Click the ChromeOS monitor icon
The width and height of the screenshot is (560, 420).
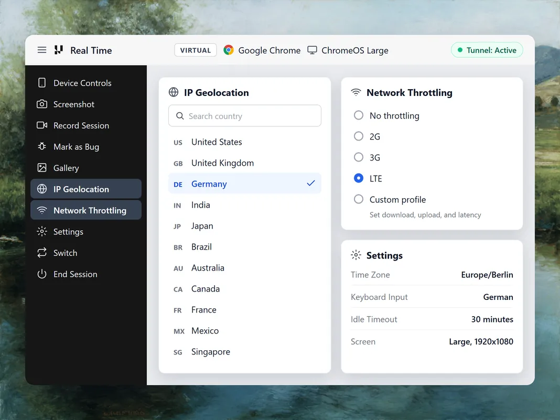(x=312, y=50)
